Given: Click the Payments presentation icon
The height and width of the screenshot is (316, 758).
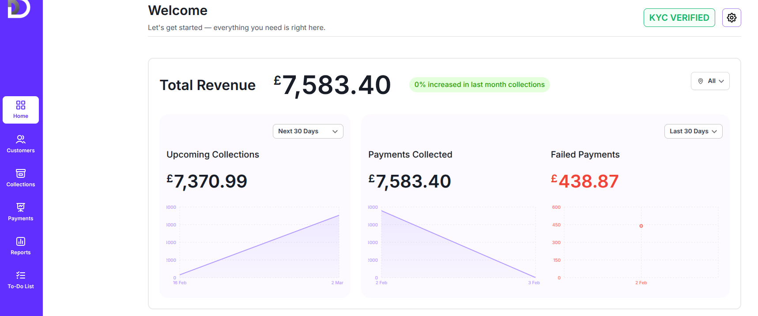Looking at the screenshot, I should click(21, 207).
